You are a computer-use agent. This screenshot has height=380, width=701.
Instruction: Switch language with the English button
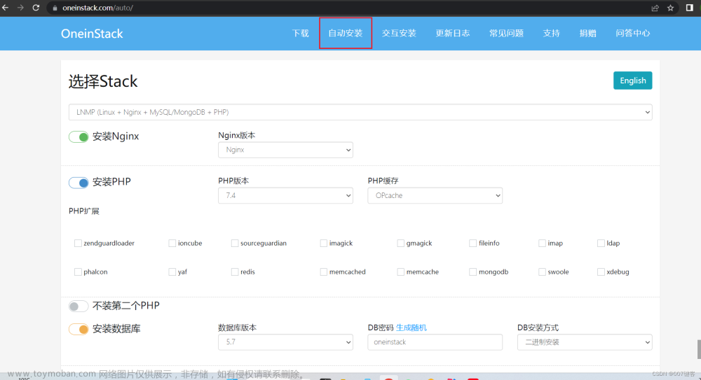[632, 80]
